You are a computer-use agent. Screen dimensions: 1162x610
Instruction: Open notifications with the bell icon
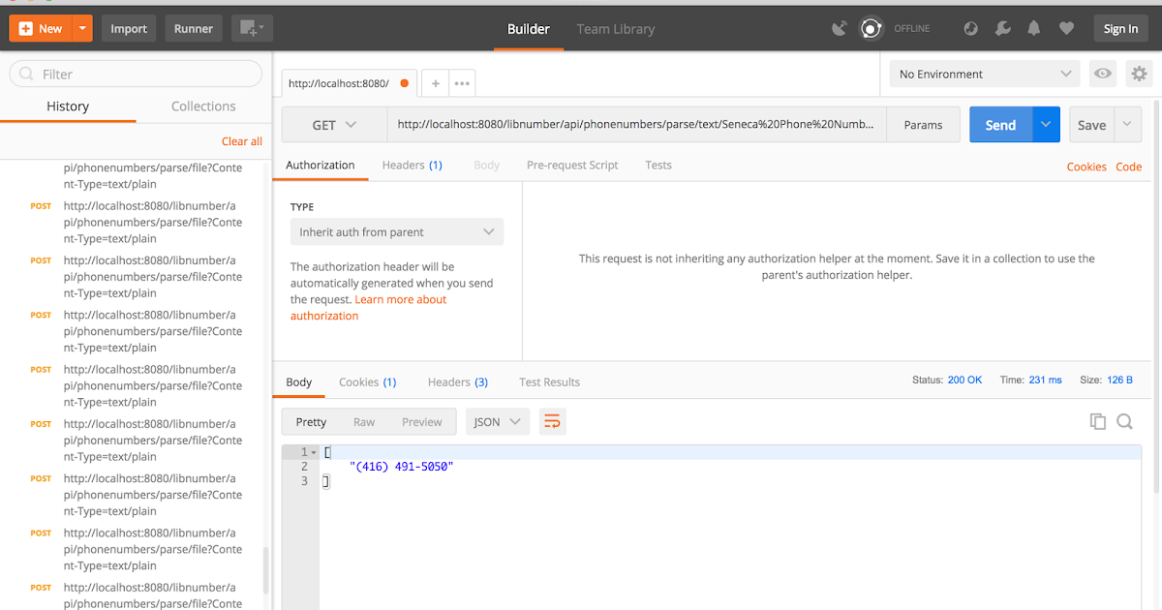tap(1033, 28)
